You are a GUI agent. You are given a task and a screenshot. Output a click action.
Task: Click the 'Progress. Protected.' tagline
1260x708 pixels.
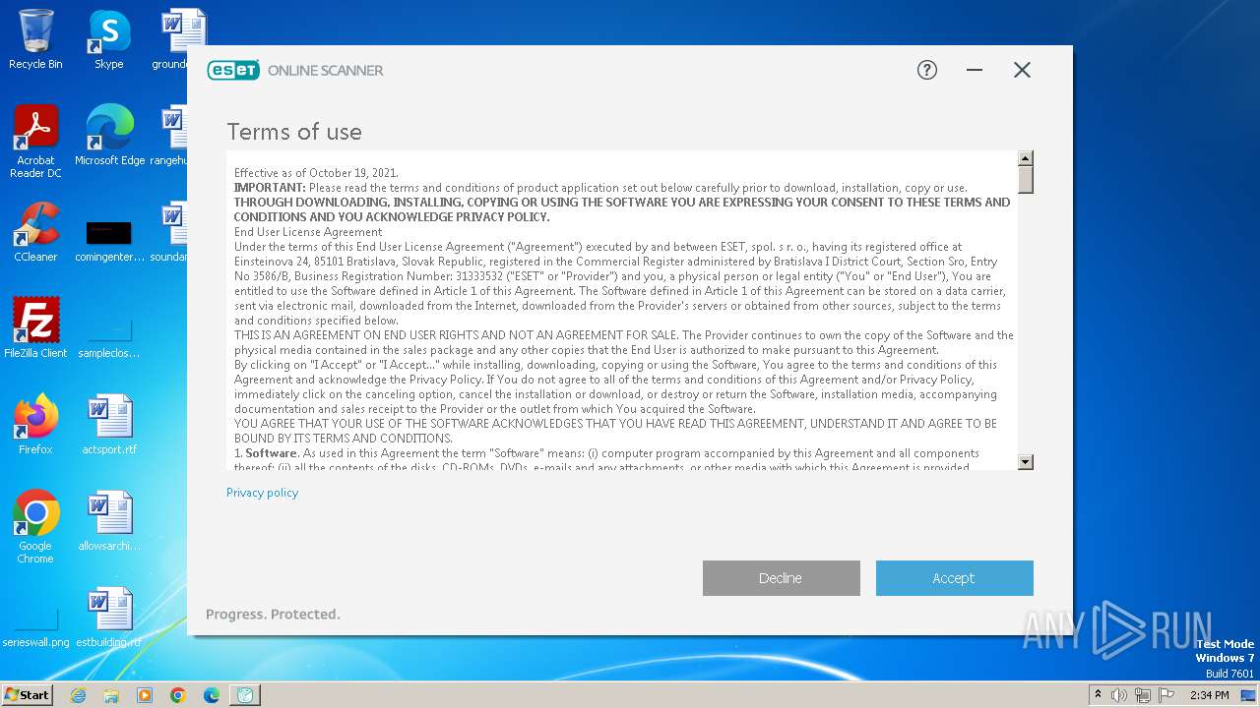[273, 615]
